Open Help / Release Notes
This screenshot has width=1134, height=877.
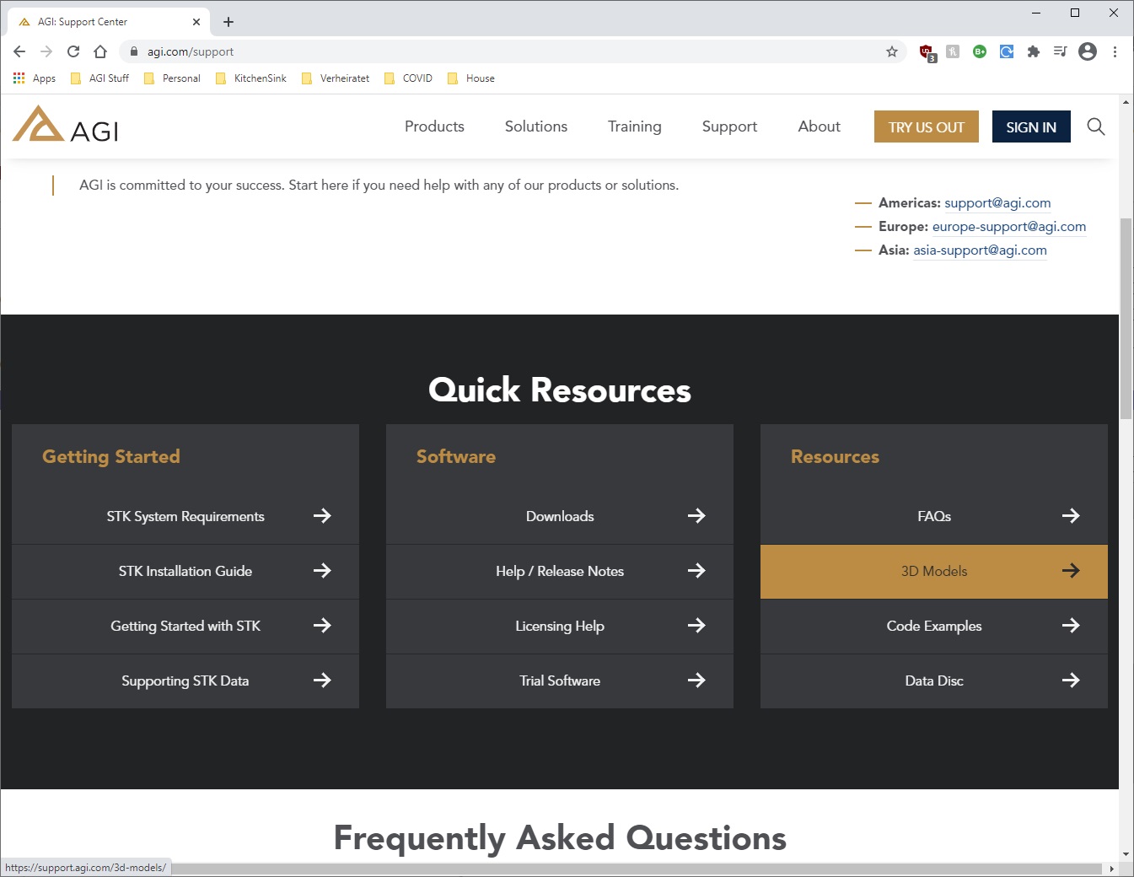click(x=560, y=572)
